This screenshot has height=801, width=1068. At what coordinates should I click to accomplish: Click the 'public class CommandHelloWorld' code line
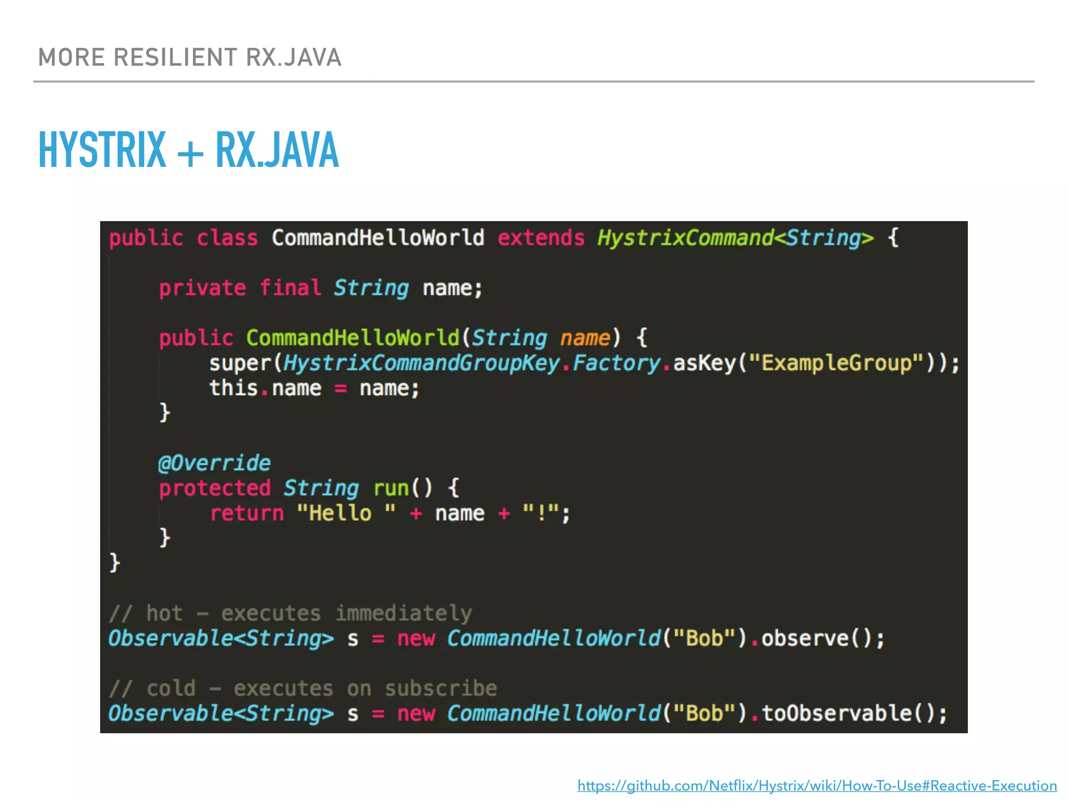(x=504, y=238)
